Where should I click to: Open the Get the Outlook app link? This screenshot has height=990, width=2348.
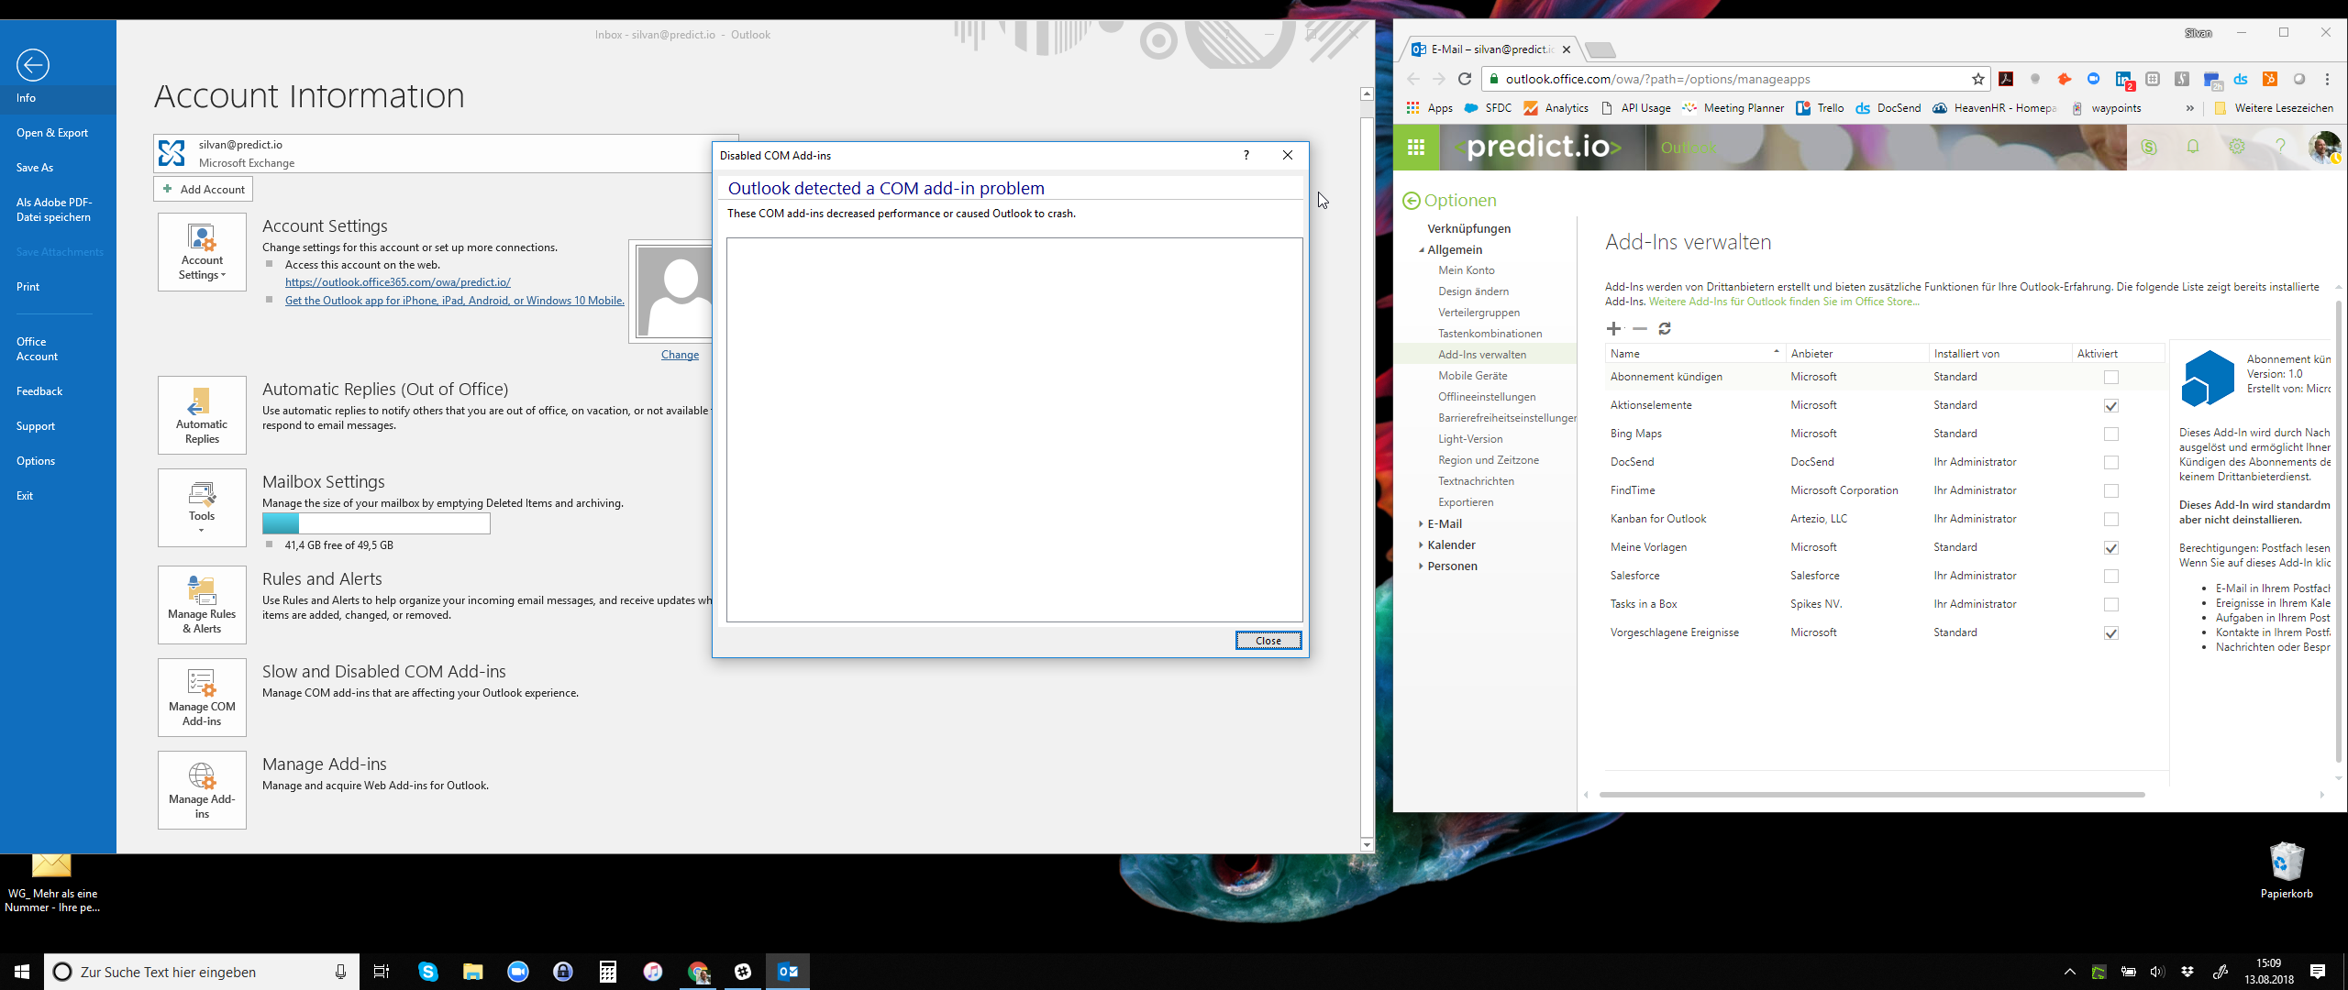tap(454, 301)
